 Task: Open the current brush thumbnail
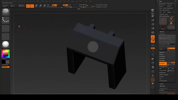pos(6,12)
